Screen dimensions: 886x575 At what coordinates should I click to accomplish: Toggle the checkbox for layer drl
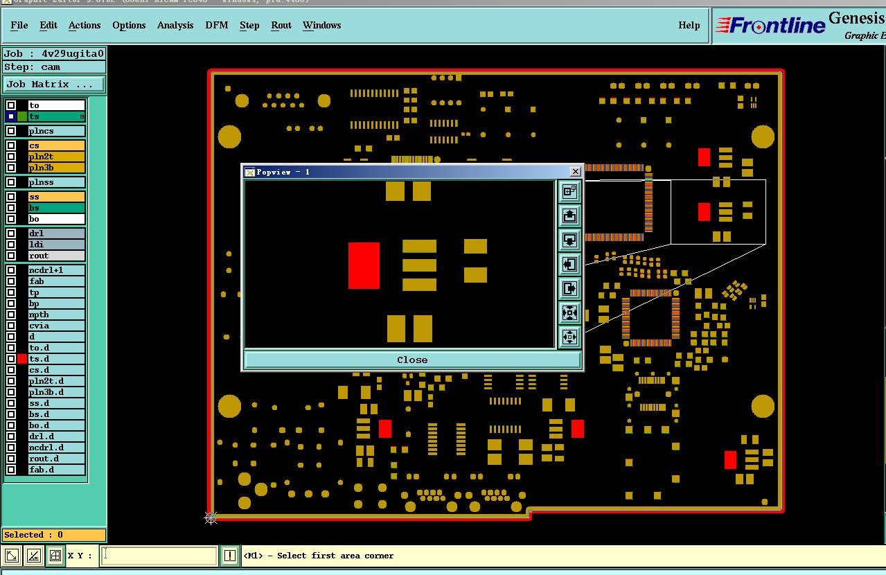pyautogui.click(x=11, y=233)
